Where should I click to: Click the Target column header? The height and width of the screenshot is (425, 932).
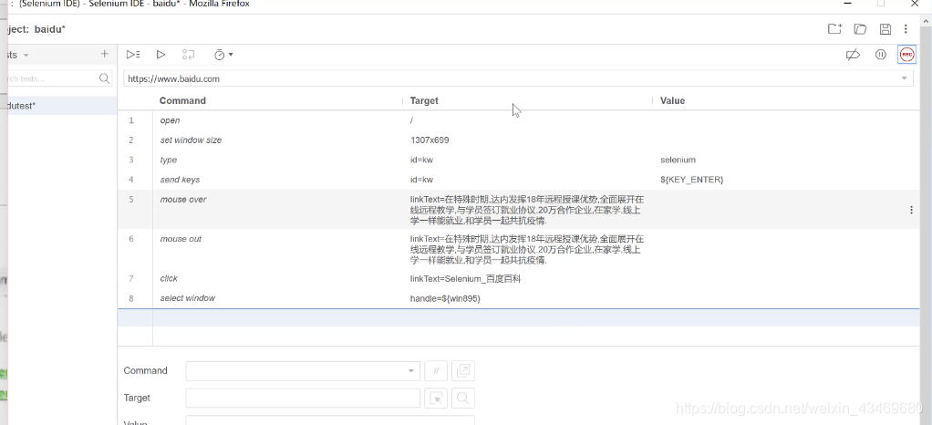(424, 101)
